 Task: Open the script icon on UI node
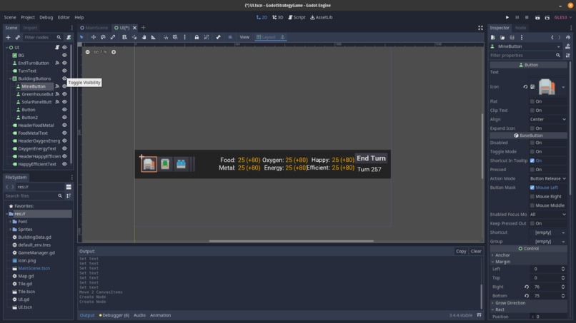coord(57,47)
